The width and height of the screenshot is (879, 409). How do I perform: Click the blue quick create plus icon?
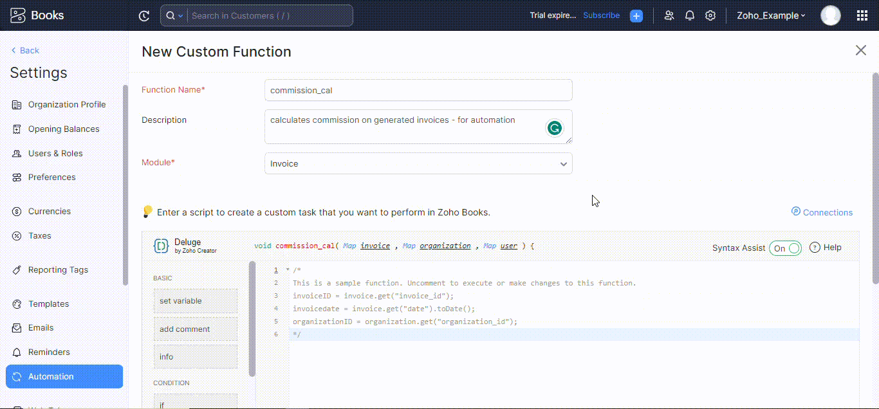(636, 16)
